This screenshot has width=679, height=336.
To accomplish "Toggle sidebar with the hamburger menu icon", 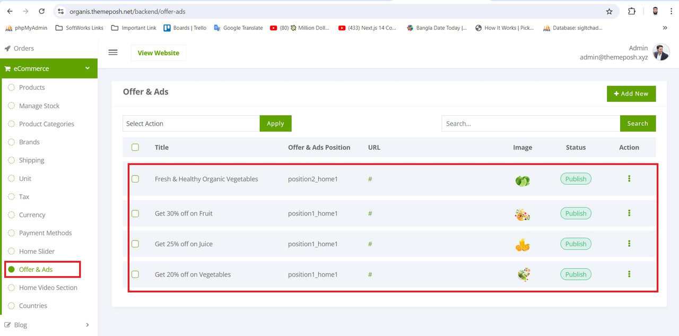I will tap(113, 53).
